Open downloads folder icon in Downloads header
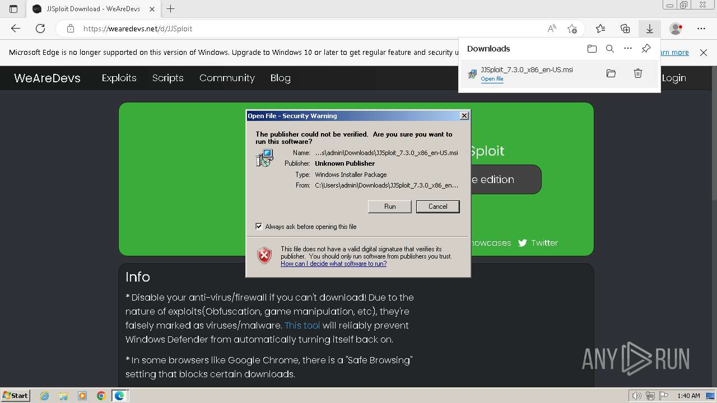The width and height of the screenshot is (717, 403). pyautogui.click(x=592, y=49)
